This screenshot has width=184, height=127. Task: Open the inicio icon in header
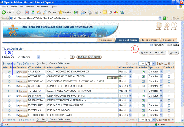point(166,25)
